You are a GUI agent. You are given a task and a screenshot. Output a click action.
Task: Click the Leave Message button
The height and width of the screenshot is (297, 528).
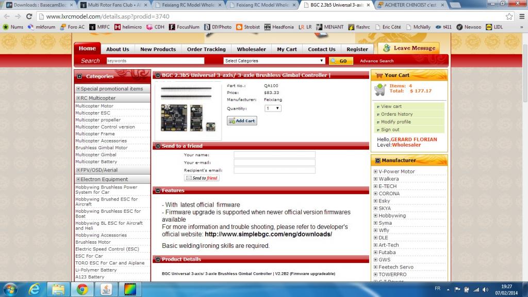pyautogui.click(x=409, y=48)
